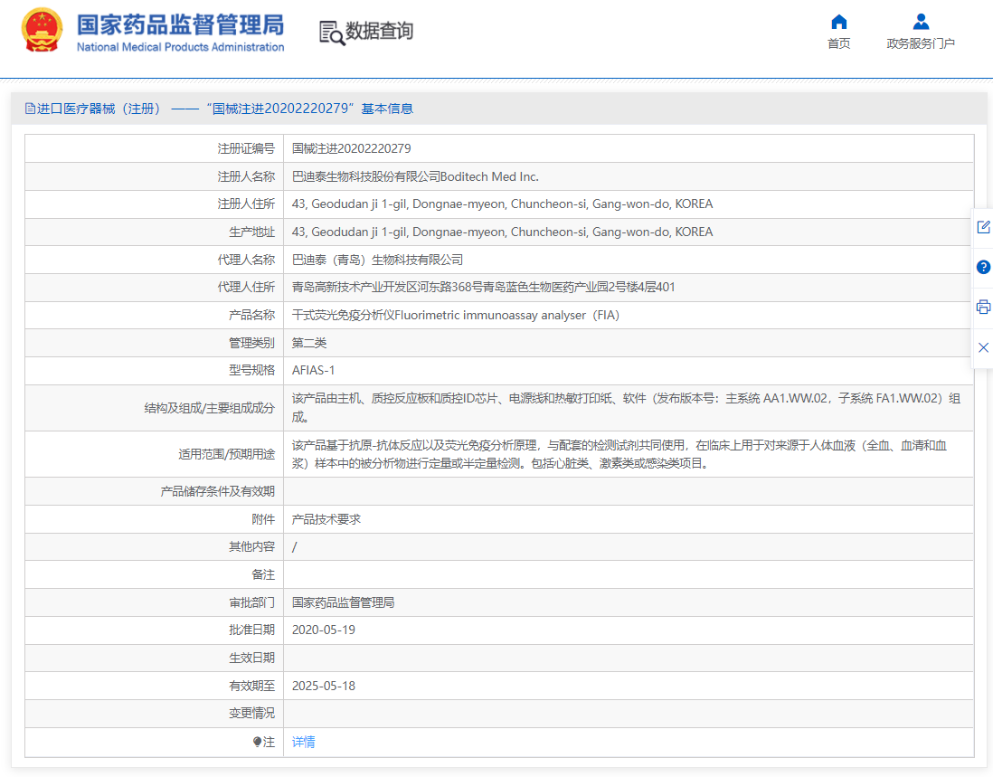Click the 其他内容 label
Viewport: 993px width, 777px height.
pyautogui.click(x=252, y=546)
